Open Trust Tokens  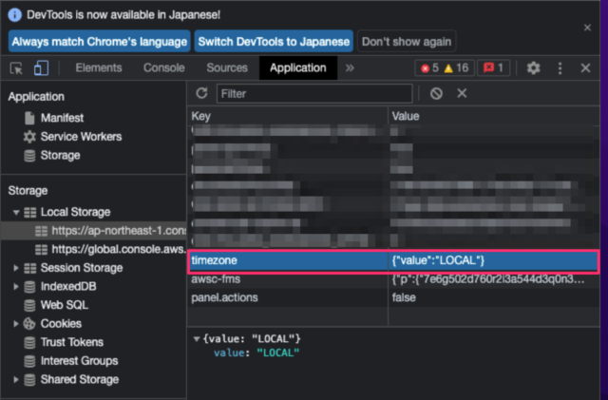point(72,342)
